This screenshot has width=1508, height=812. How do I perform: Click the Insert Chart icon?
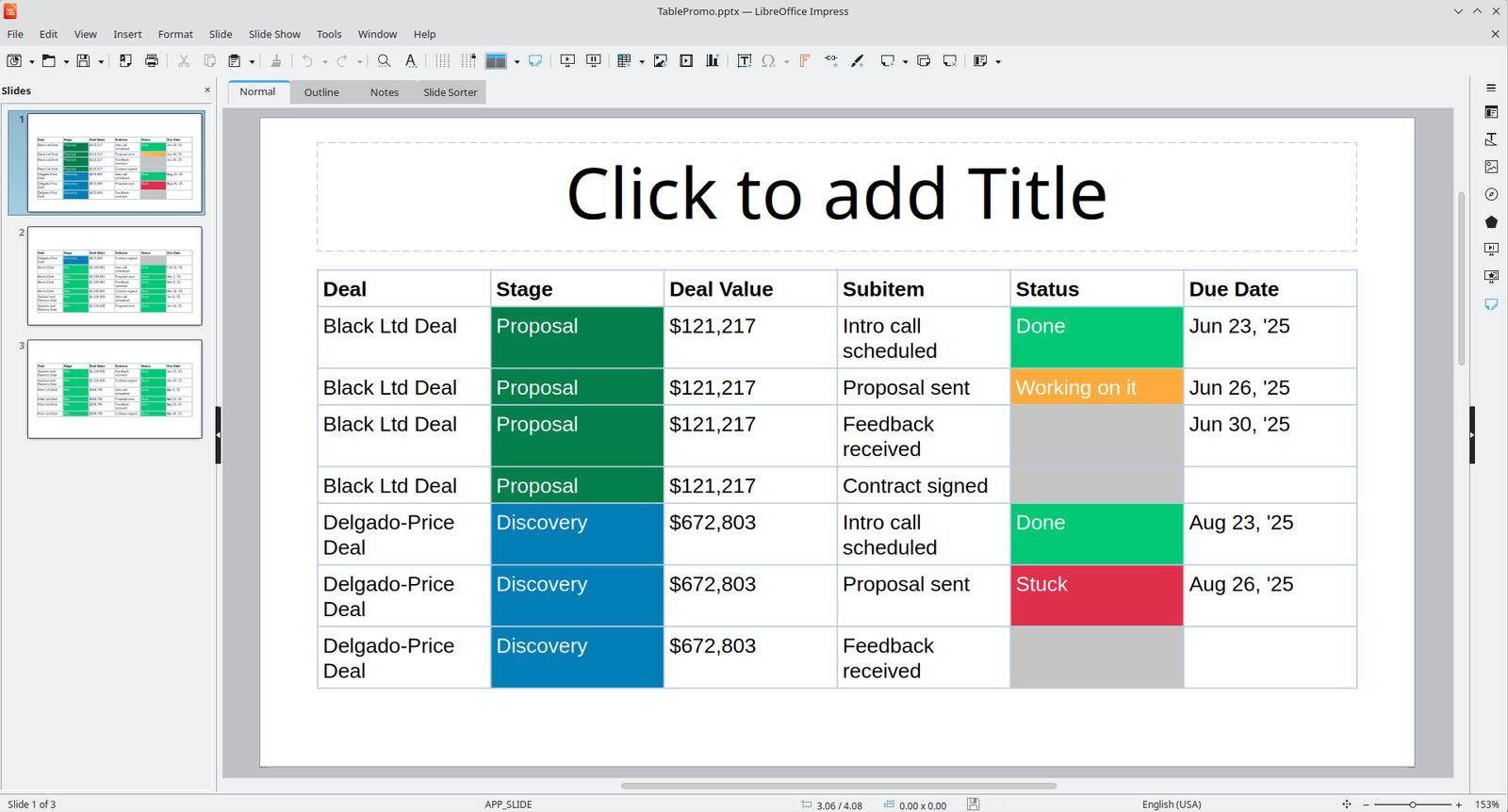tap(713, 60)
